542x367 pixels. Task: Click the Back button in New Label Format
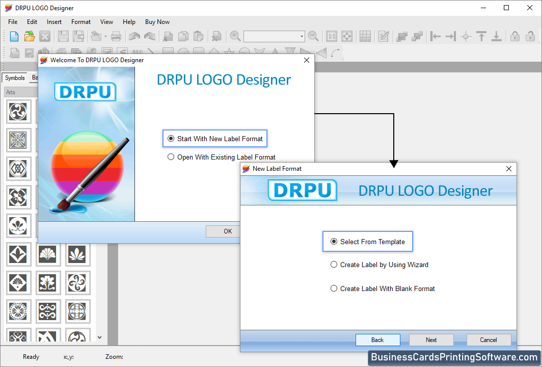377,340
